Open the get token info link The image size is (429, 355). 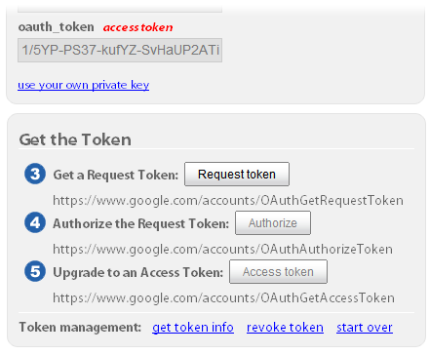point(193,328)
